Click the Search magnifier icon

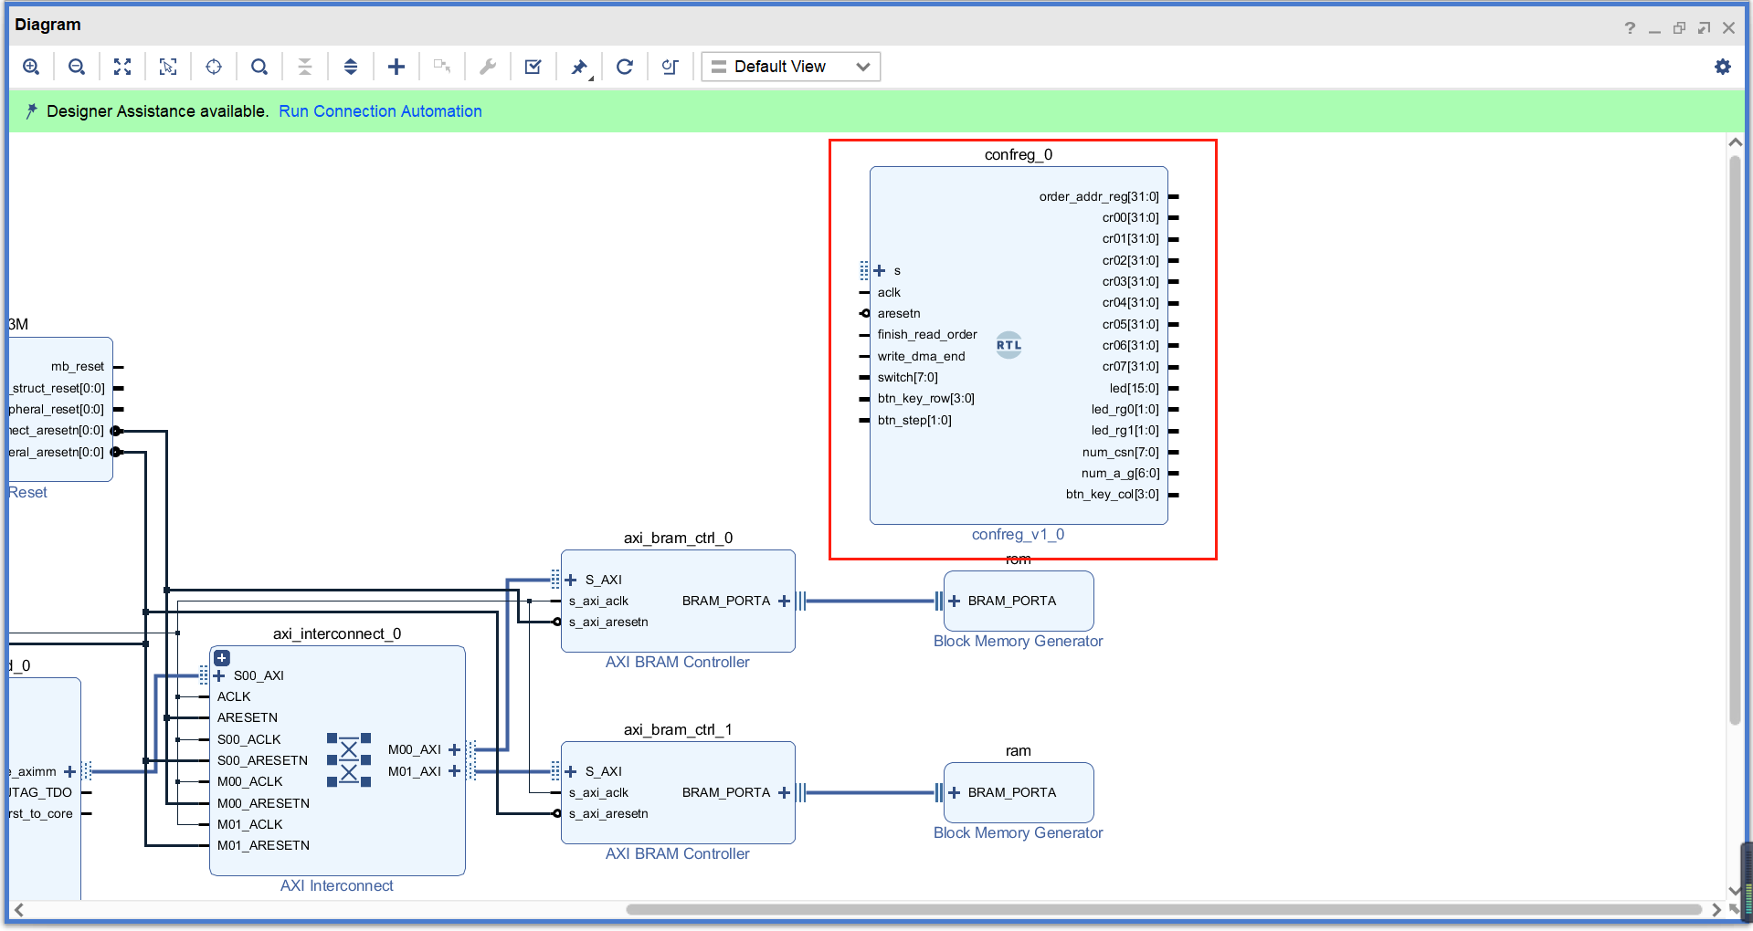259,67
